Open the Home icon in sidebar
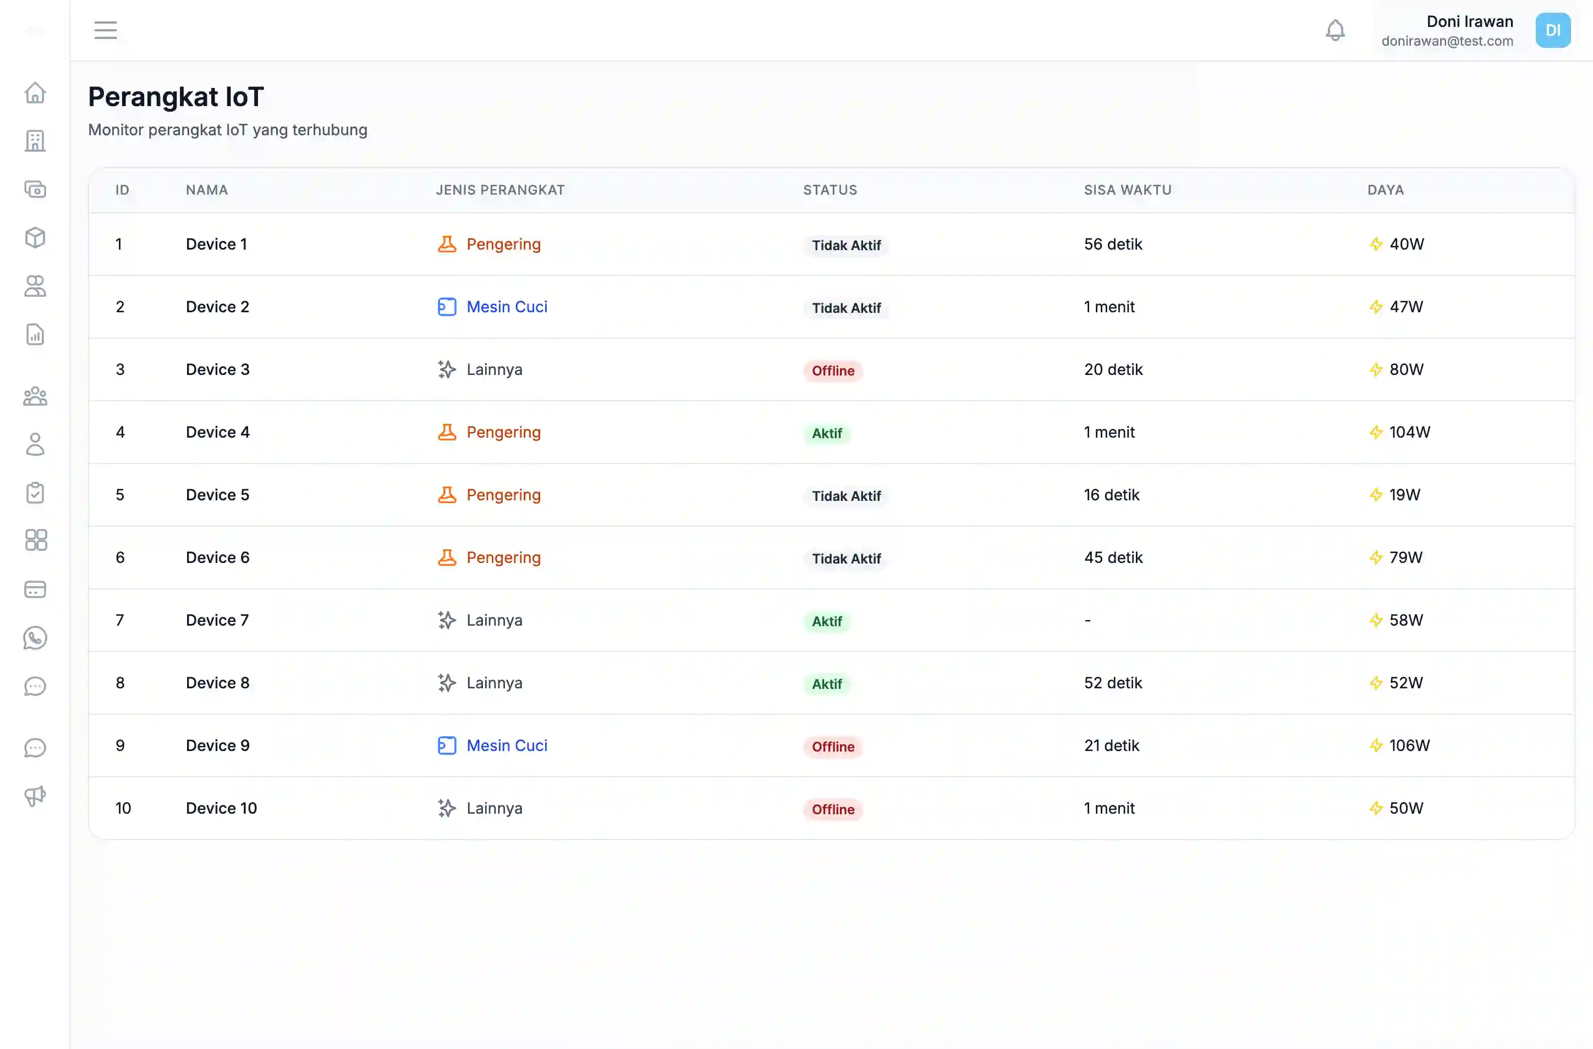1593x1049 pixels. click(35, 92)
